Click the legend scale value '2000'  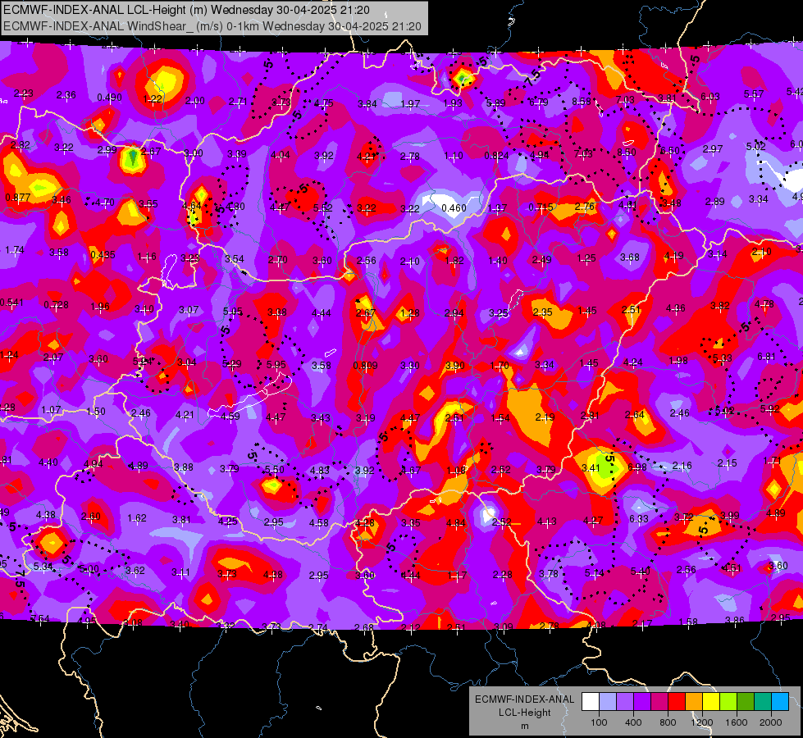pyautogui.click(x=771, y=722)
